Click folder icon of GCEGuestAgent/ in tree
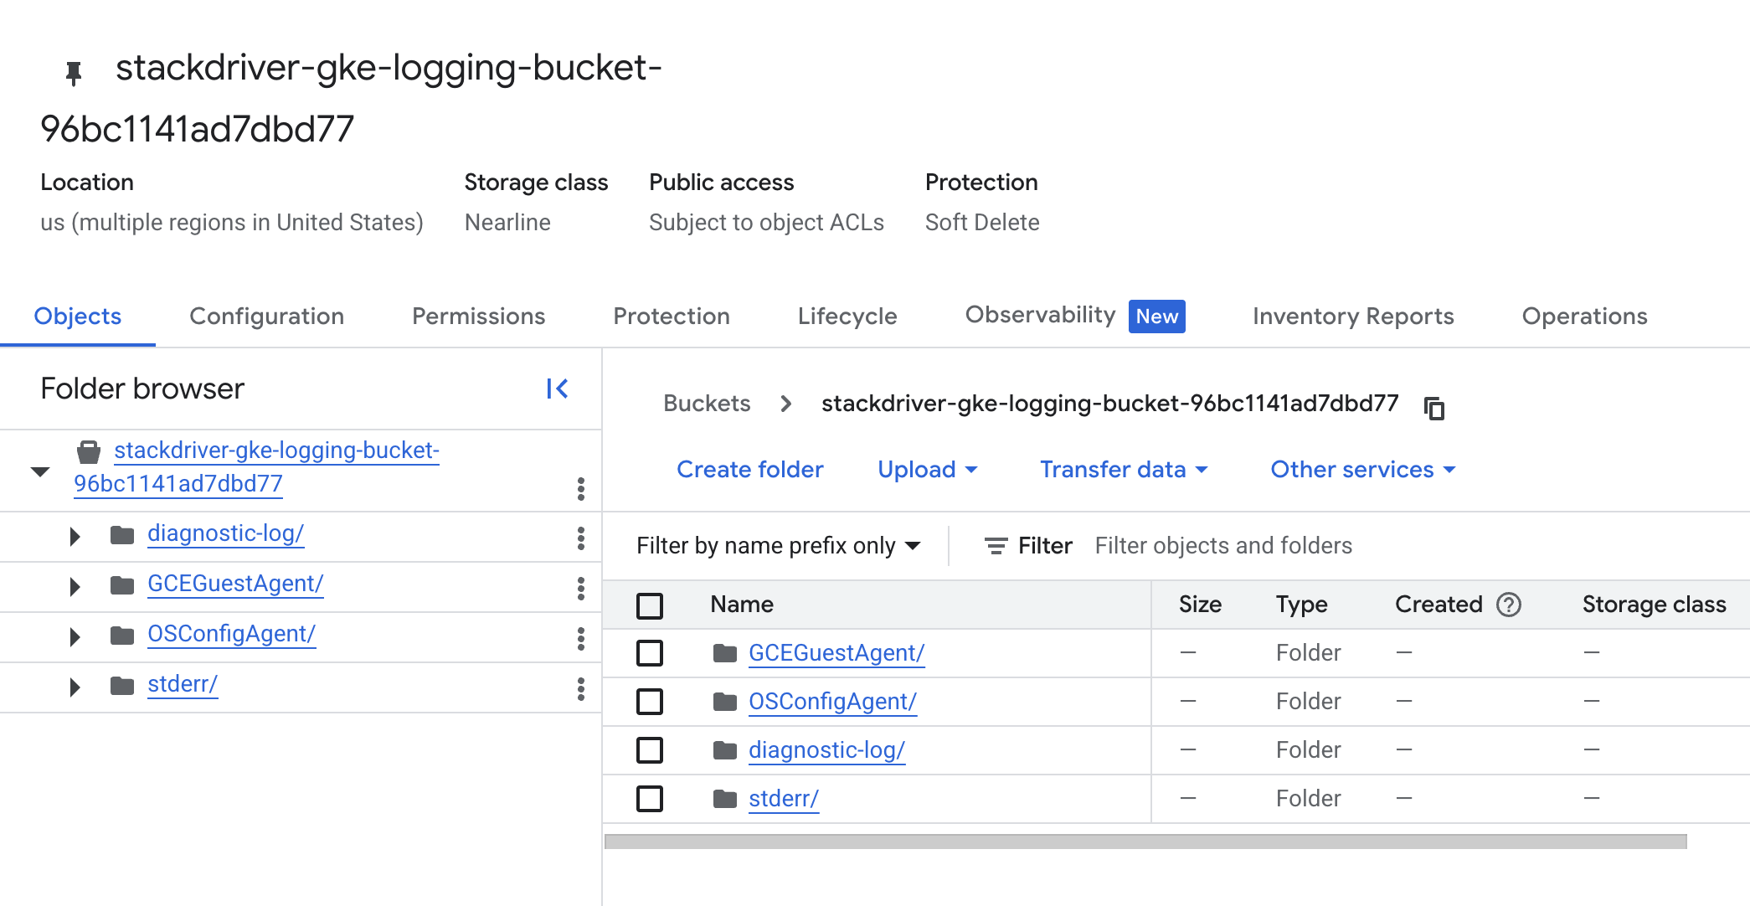The width and height of the screenshot is (1750, 906). tap(122, 585)
